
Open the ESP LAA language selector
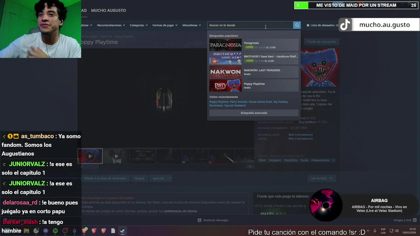383,231
